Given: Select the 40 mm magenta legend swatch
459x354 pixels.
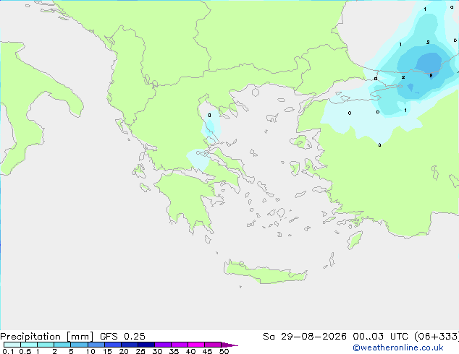Looking at the screenshot, I should 196,345.
